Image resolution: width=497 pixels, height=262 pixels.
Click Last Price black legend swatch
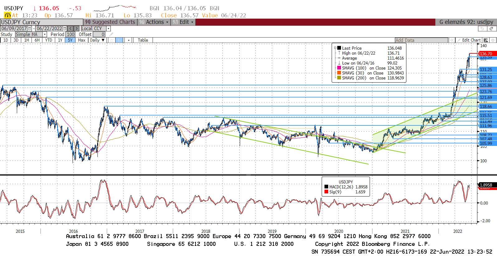pyautogui.click(x=339, y=48)
